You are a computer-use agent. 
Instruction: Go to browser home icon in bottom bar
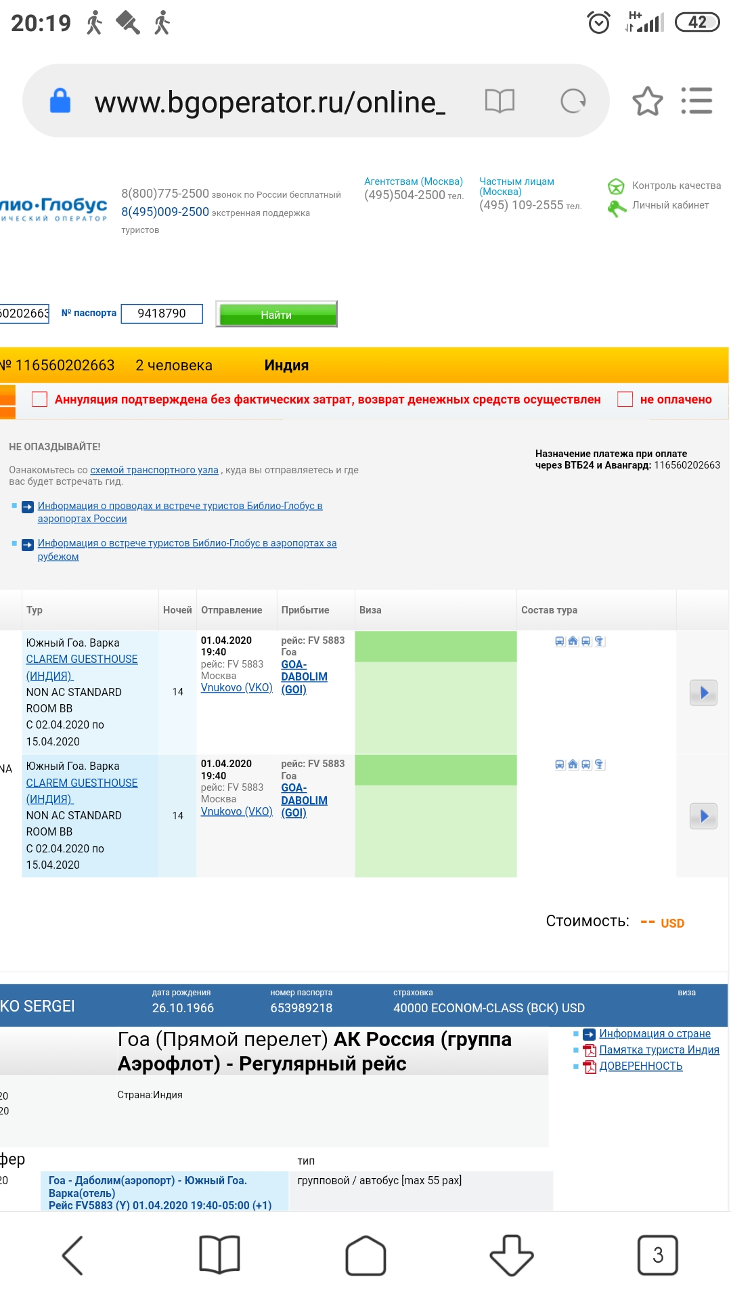pos(365,1255)
